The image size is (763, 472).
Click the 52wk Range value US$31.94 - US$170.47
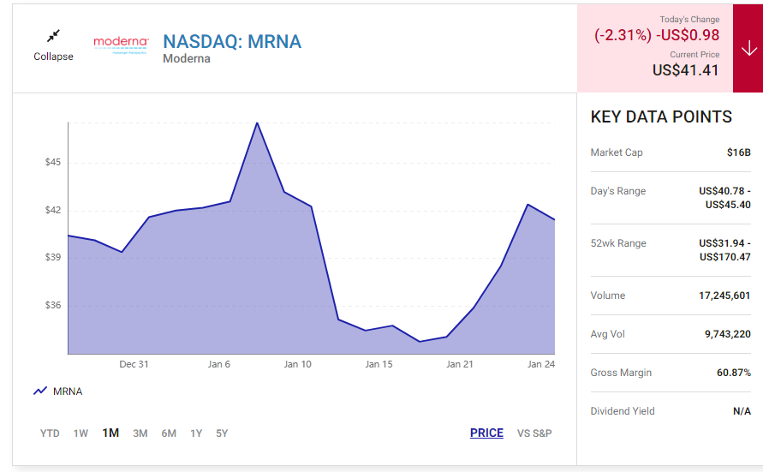(x=724, y=249)
